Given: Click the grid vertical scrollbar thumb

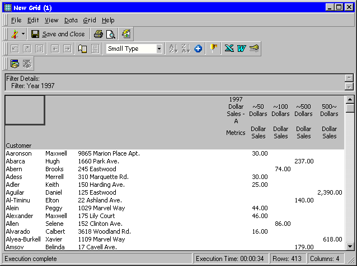Looking at the screenshot, I should 350,108.
